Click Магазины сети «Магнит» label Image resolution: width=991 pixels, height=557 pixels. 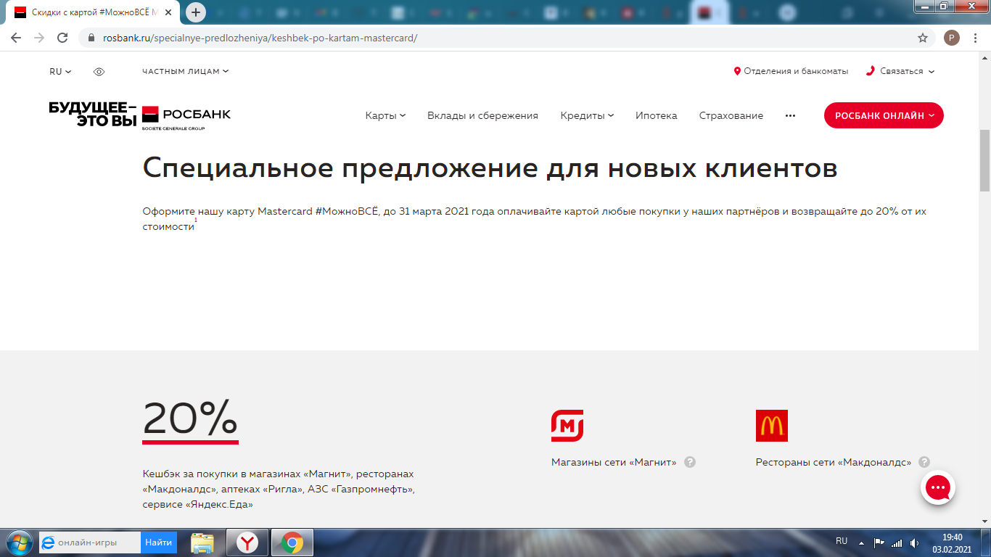point(614,462)
